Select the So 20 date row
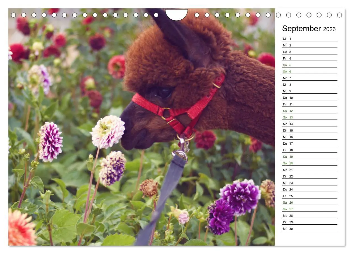The width and height of the screenshot is (353, 254). pyautogui.click(x=310, y=163)
